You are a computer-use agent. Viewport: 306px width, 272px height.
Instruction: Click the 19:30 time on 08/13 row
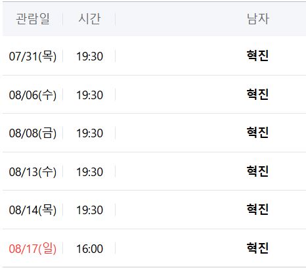[x=89, y=172]
